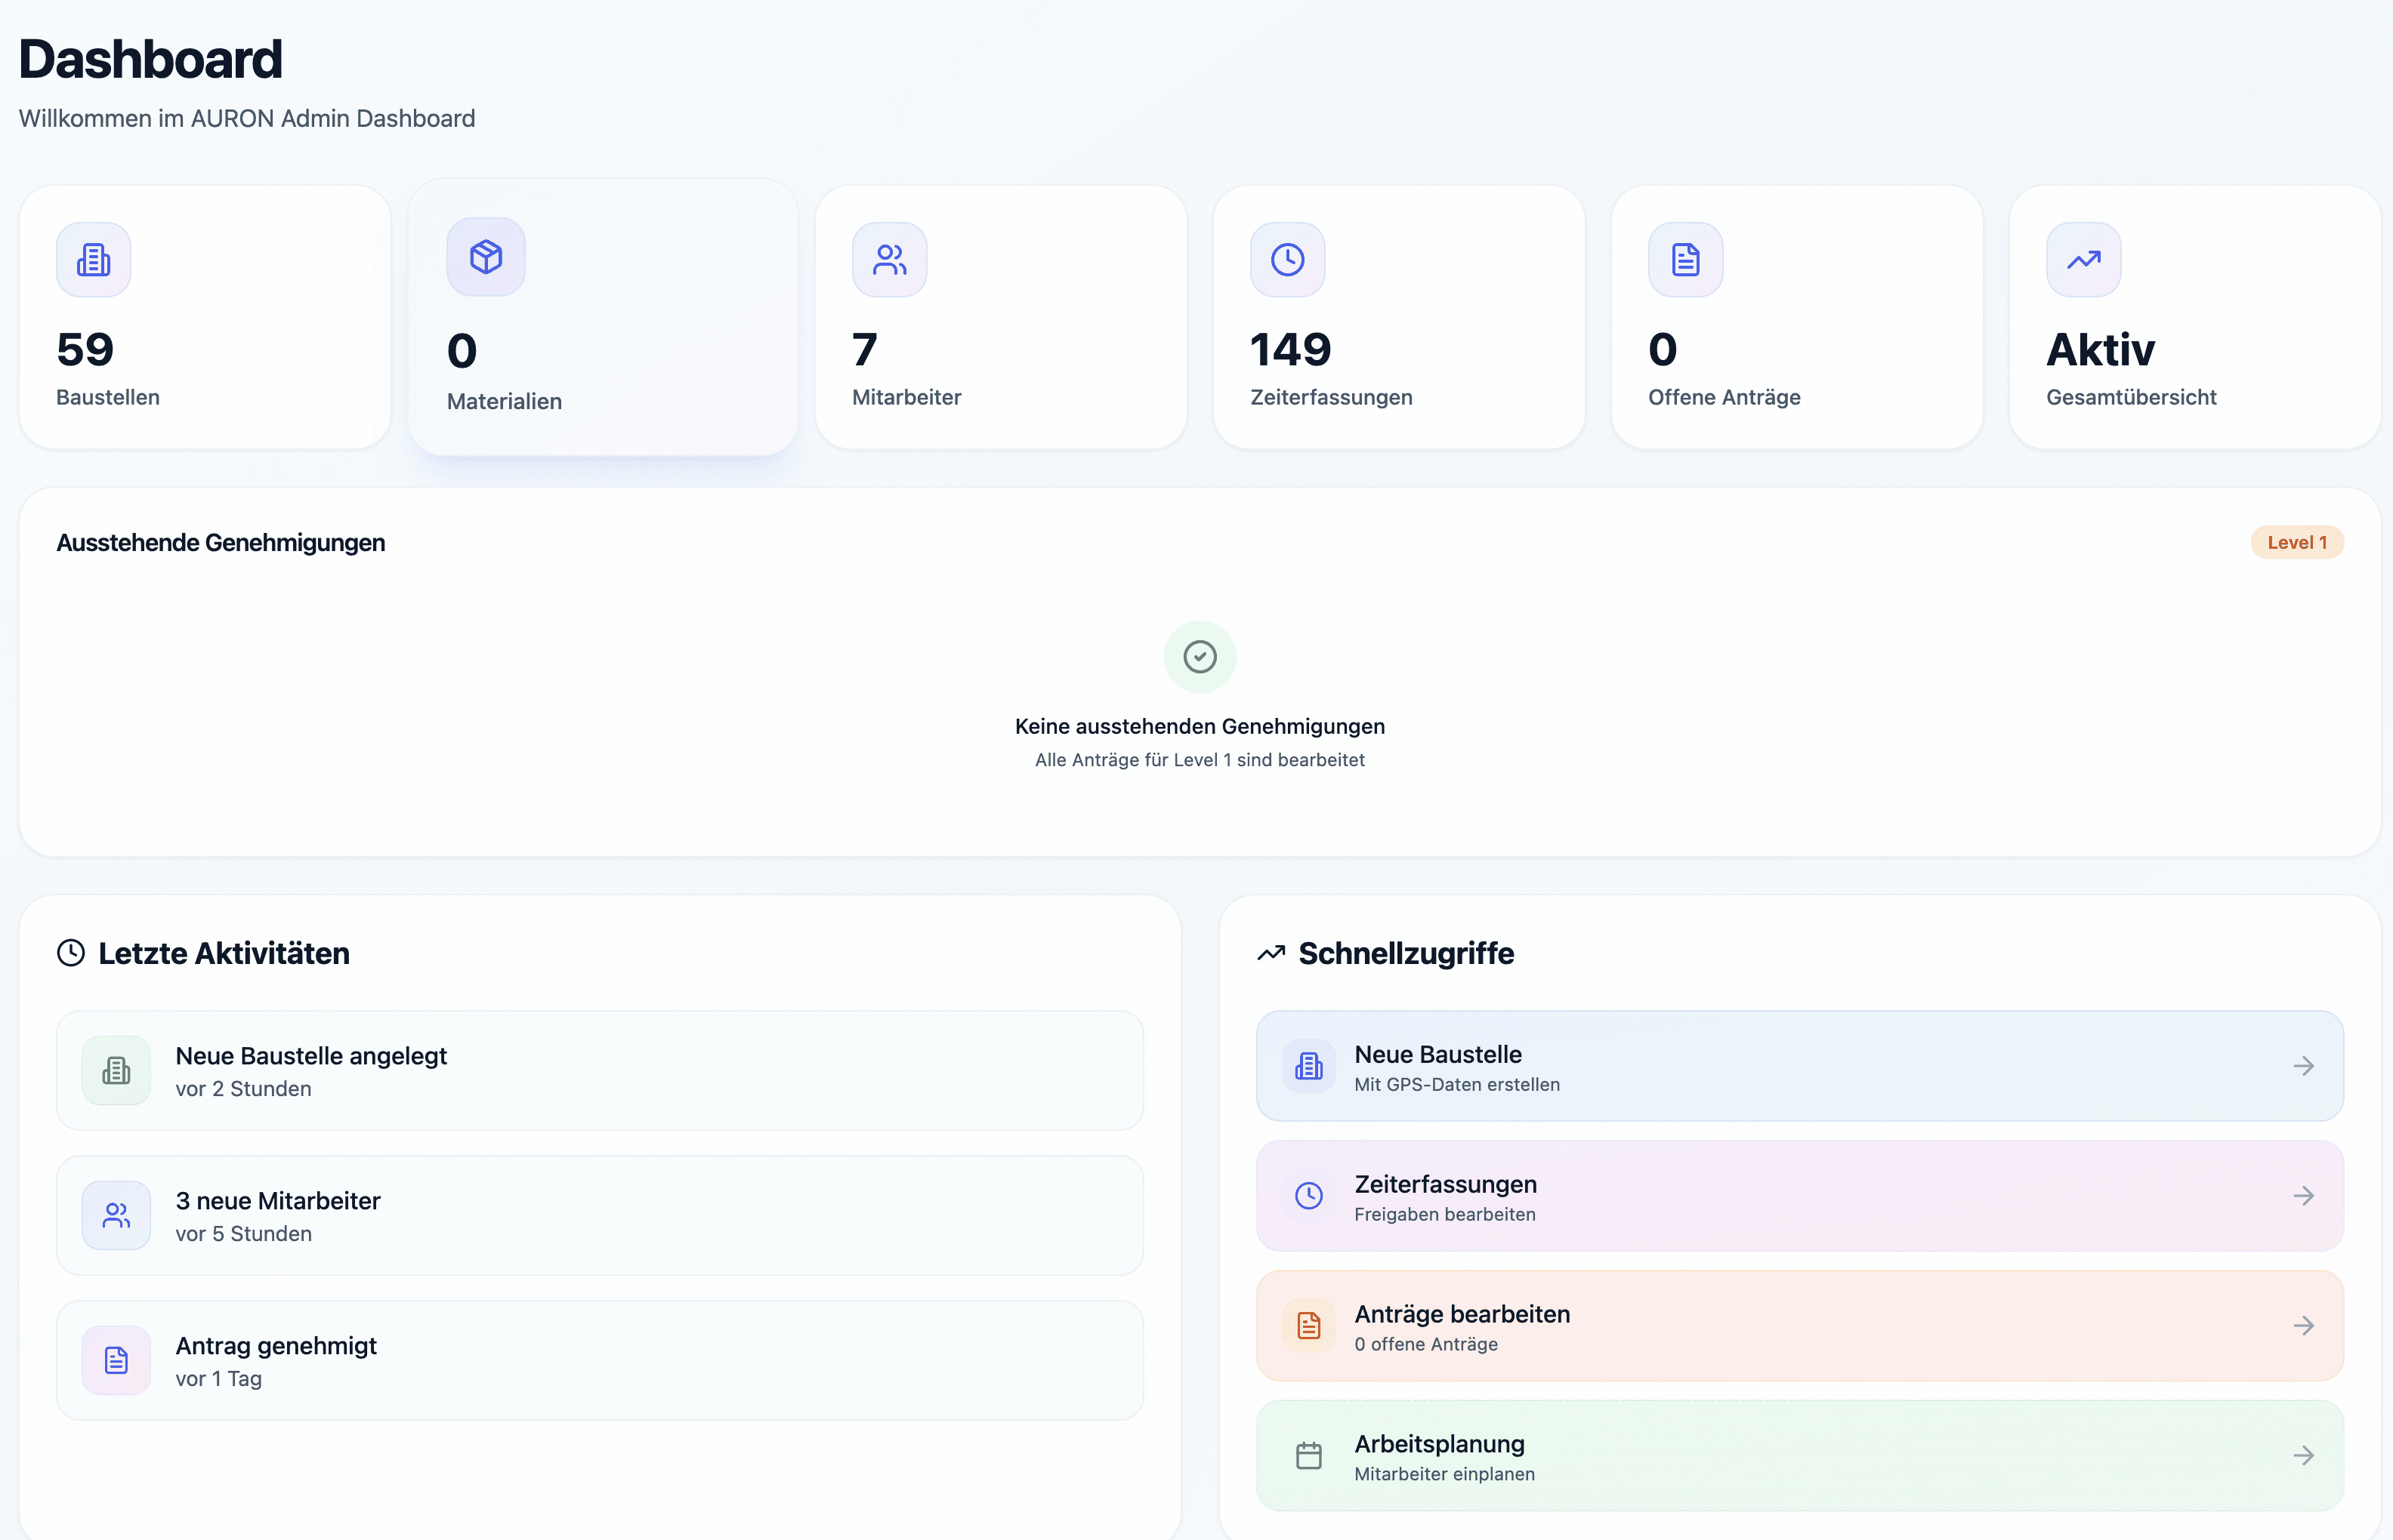Click the arrow on Neue Baustelle row
This screenshot has width=2393, height=1540.
click(x=2304, y=1066)
